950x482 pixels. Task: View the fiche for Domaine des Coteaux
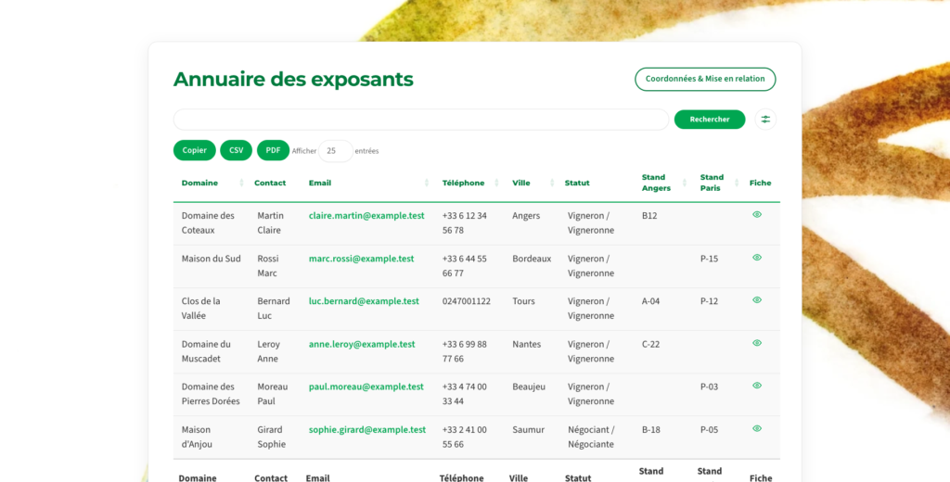coord(757,214)
